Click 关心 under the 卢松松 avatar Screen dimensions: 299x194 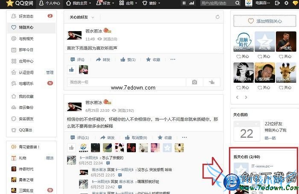(285, 57)
